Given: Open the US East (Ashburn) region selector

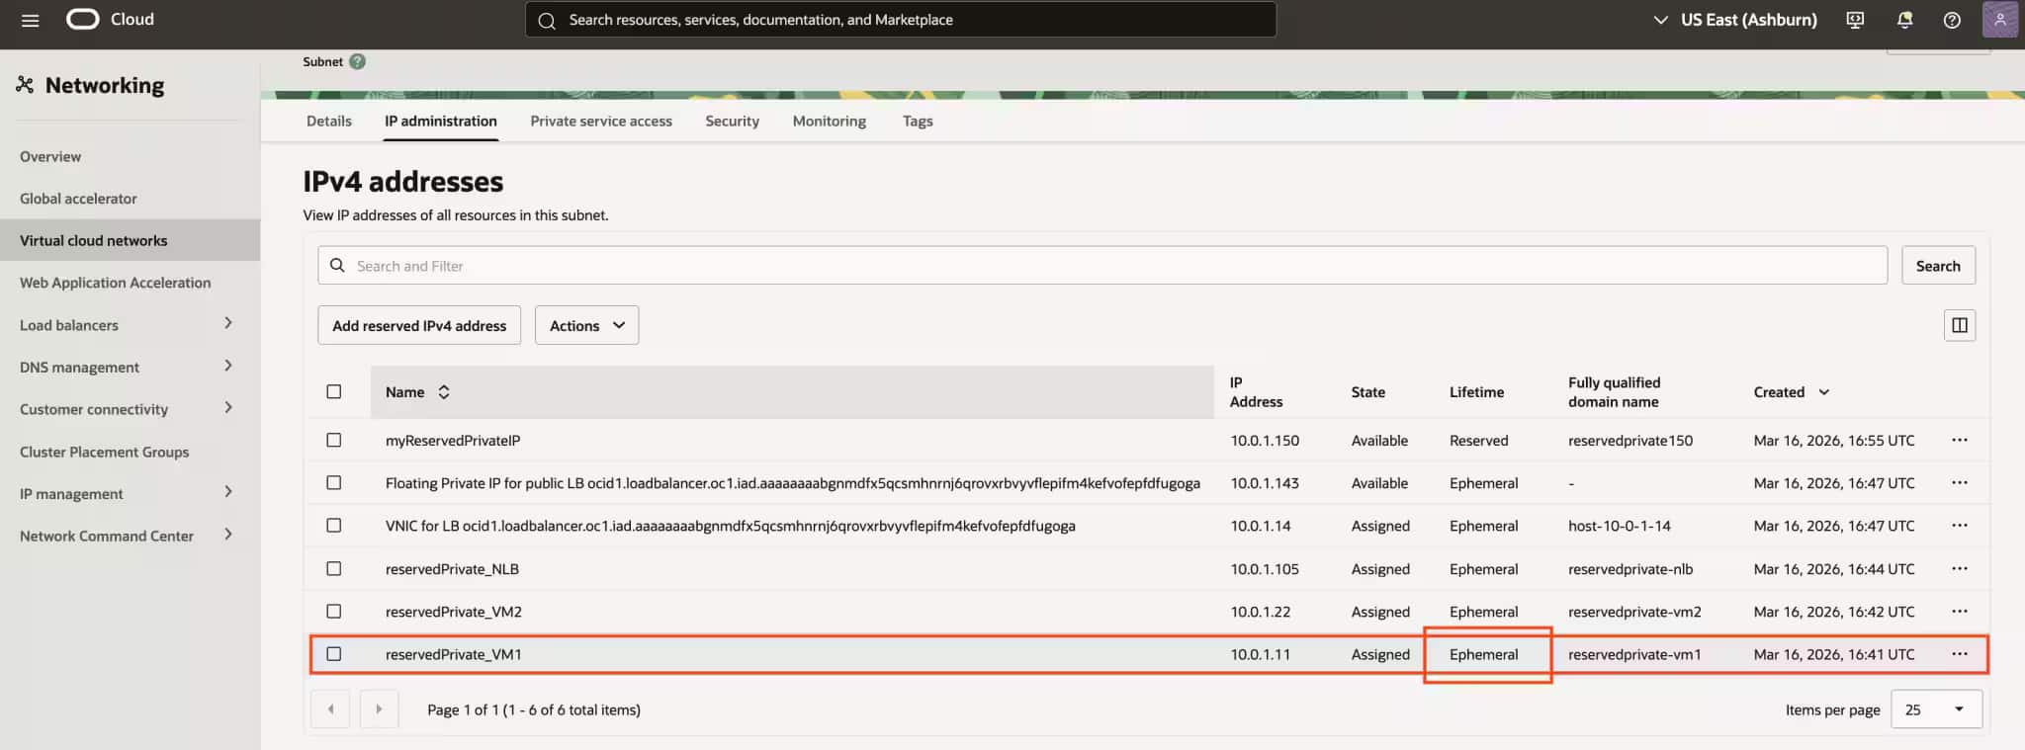Looking at the screenshot, I should coord(1734,20).
